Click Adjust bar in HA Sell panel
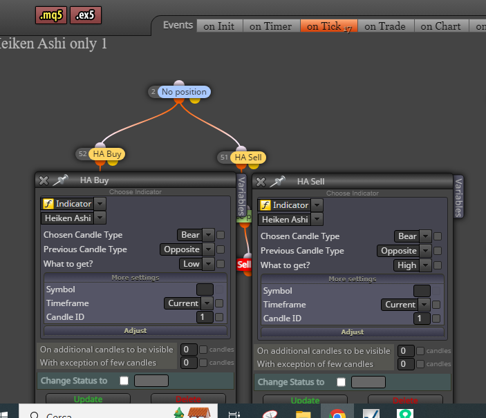The width and height of the screenshot is (486, 418). click(353, 332)
